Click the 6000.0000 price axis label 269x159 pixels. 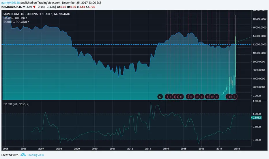[259, 70]
